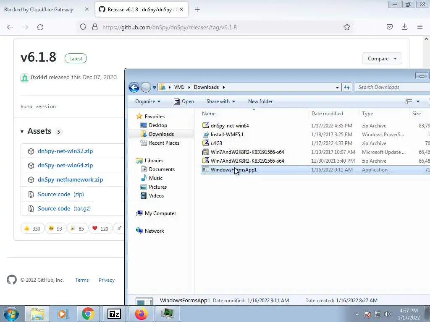Open Chrome from the taskbar
The width and height of the screenshot is (430, 322).
click(x=88, y=314)
